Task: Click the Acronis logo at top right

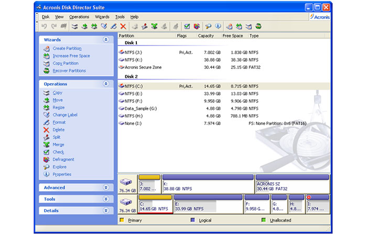Action: point(320,17)
